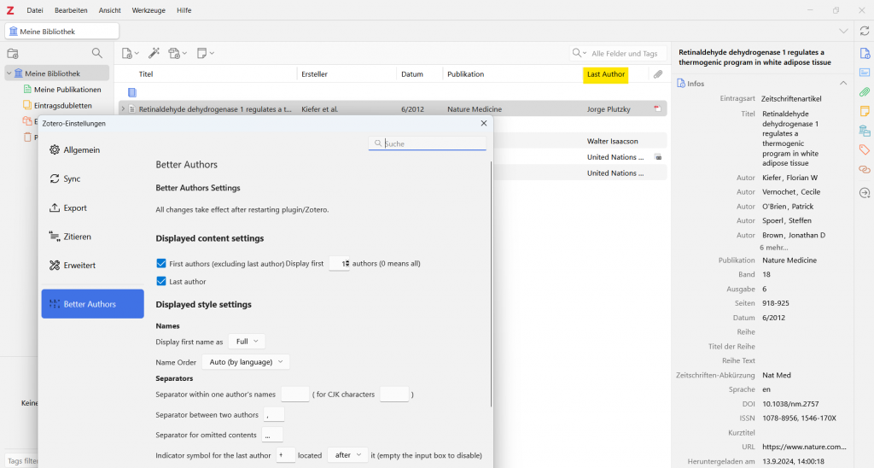Click the locate arrow icon in right sidebar
This screenshot has width=874, height=468.
click(864, 192)
